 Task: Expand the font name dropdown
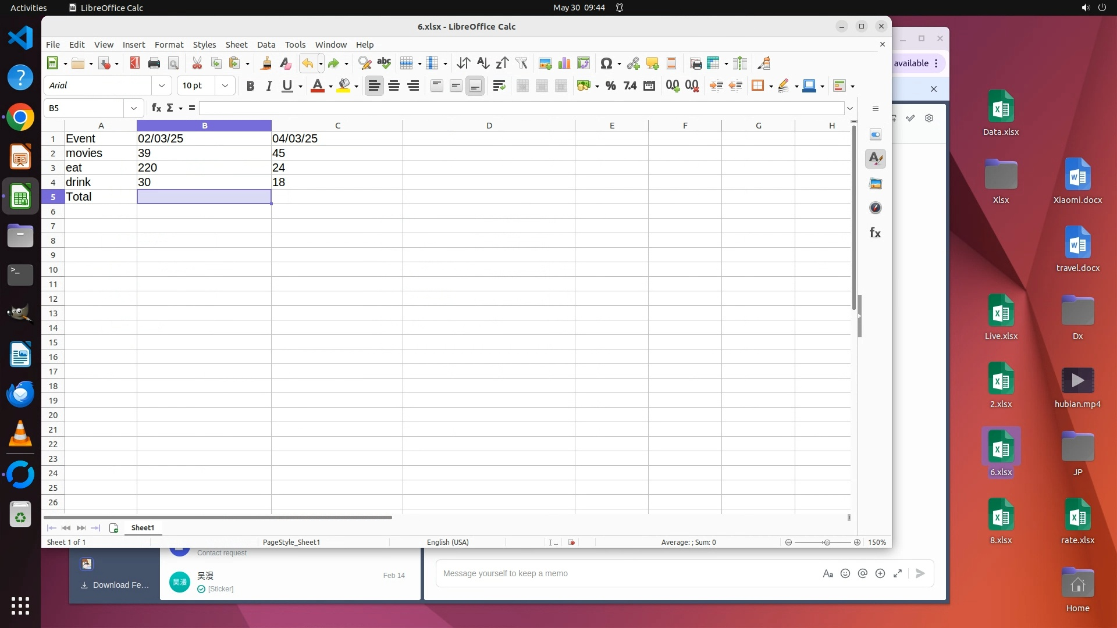coord(161,86)
